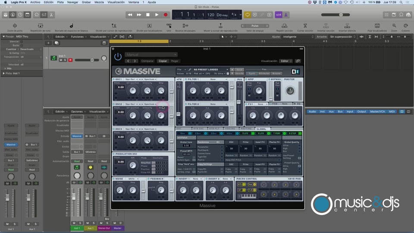Open the Manual preset dropdown in plugin header
The image size is (414, 233).
pyautogui.click(x=151, y=55)
